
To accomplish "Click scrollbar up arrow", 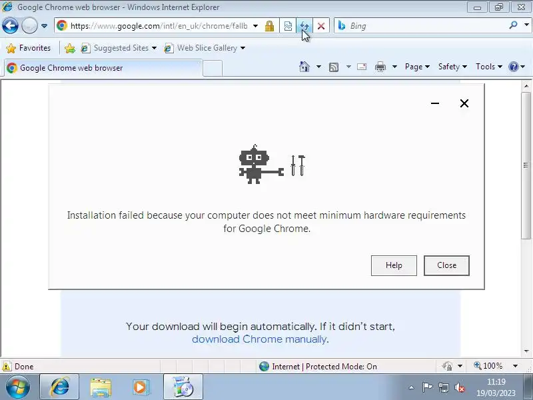I will click(526, 86).
